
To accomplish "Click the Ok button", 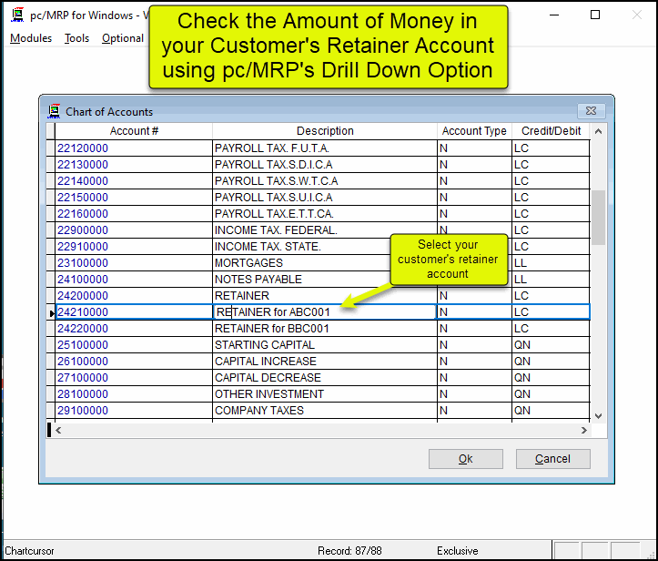I will (x=465, y=458).
